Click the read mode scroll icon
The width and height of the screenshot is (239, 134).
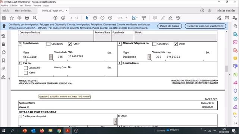[x=143, y=18]
